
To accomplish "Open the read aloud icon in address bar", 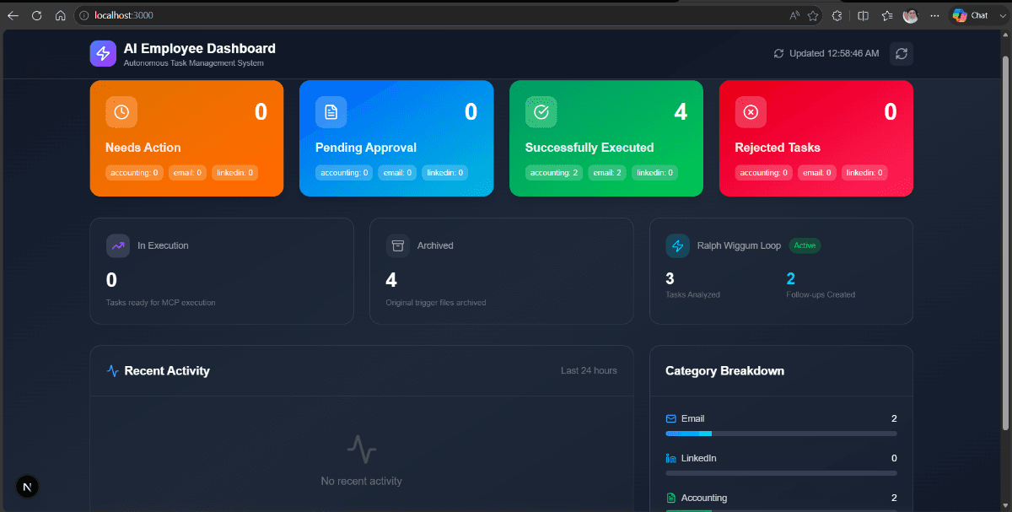I will tap(794, 15).
